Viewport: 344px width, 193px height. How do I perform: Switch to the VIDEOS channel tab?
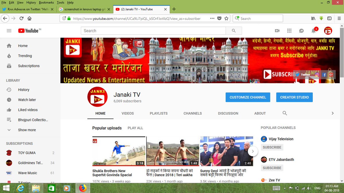(128, 113)
